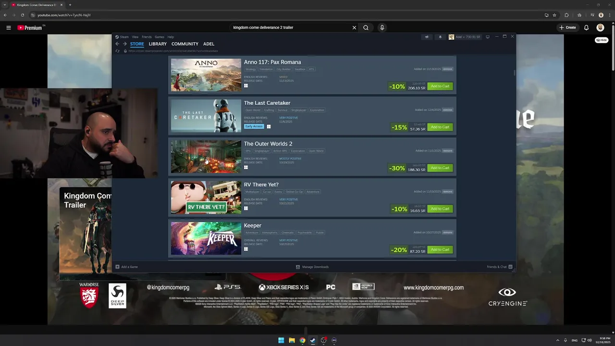The width and height of the screenshot is (615, 346).
Task: Go back in the Steam client
Action: point(117,44)
